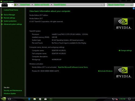Select processor text Intel Core i5-3570
The width and height of the screenshot is (135, 101).
(70, 34)
